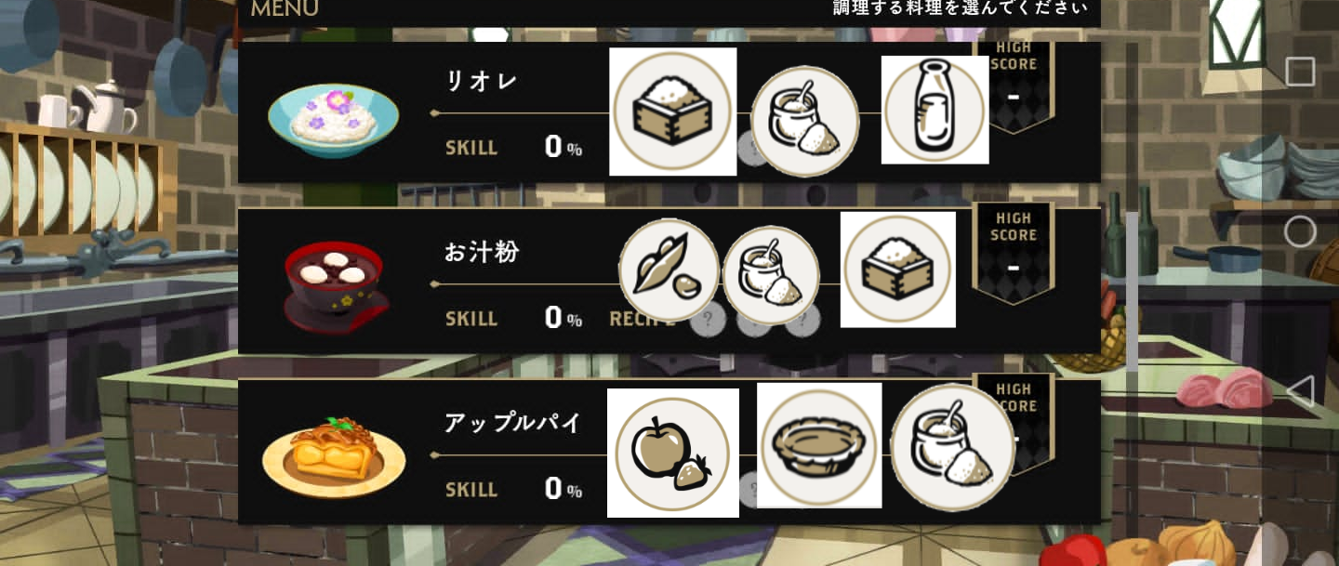Viewport: 1339px width, 566px height.
Task: Tap the Android home circle button
Action: 1300,230
